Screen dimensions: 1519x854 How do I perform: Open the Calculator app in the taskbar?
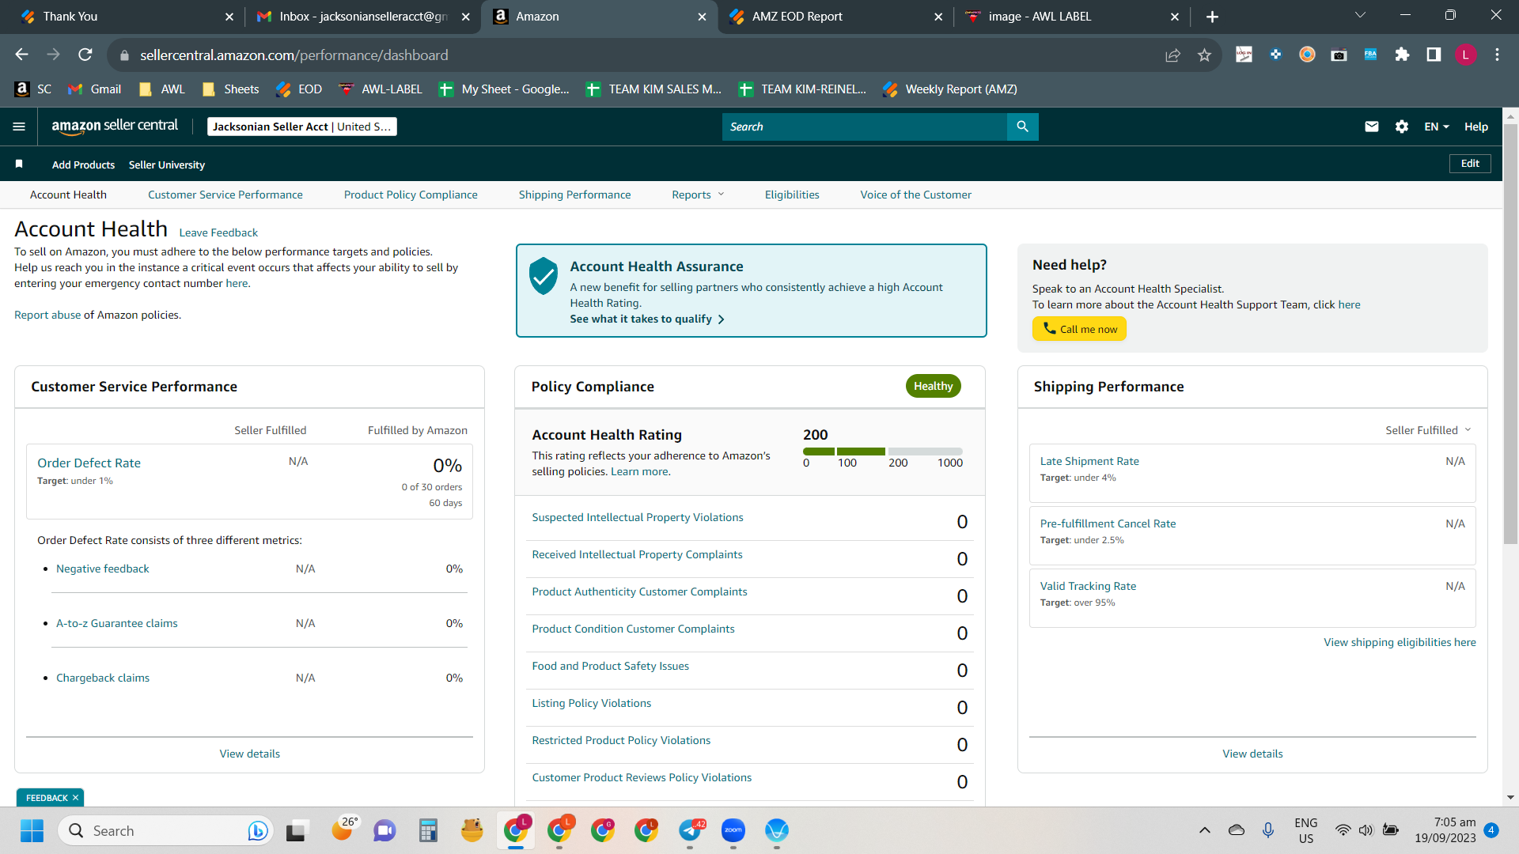click(x=428, y=830)
